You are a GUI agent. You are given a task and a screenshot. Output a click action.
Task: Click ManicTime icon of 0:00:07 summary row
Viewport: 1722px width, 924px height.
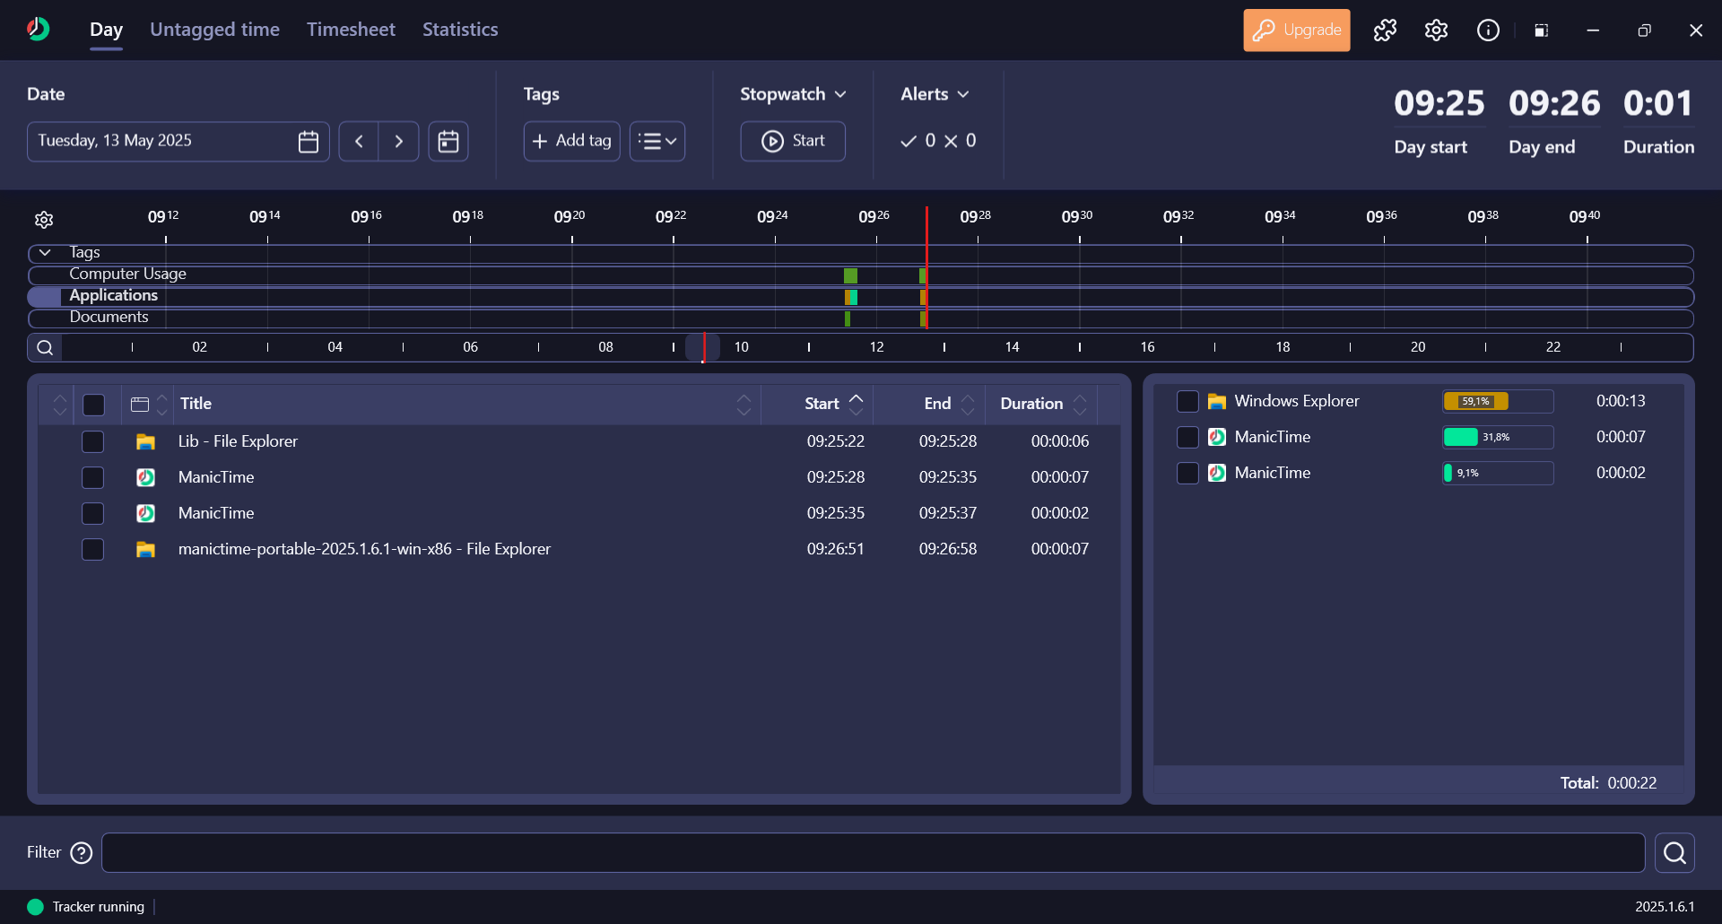[x=1217, y=437]
